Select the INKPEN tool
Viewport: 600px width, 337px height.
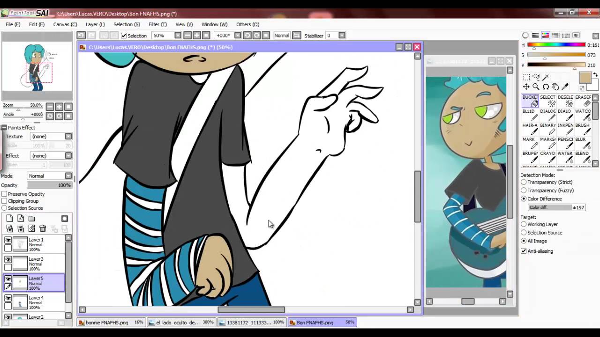pos(565,129)
